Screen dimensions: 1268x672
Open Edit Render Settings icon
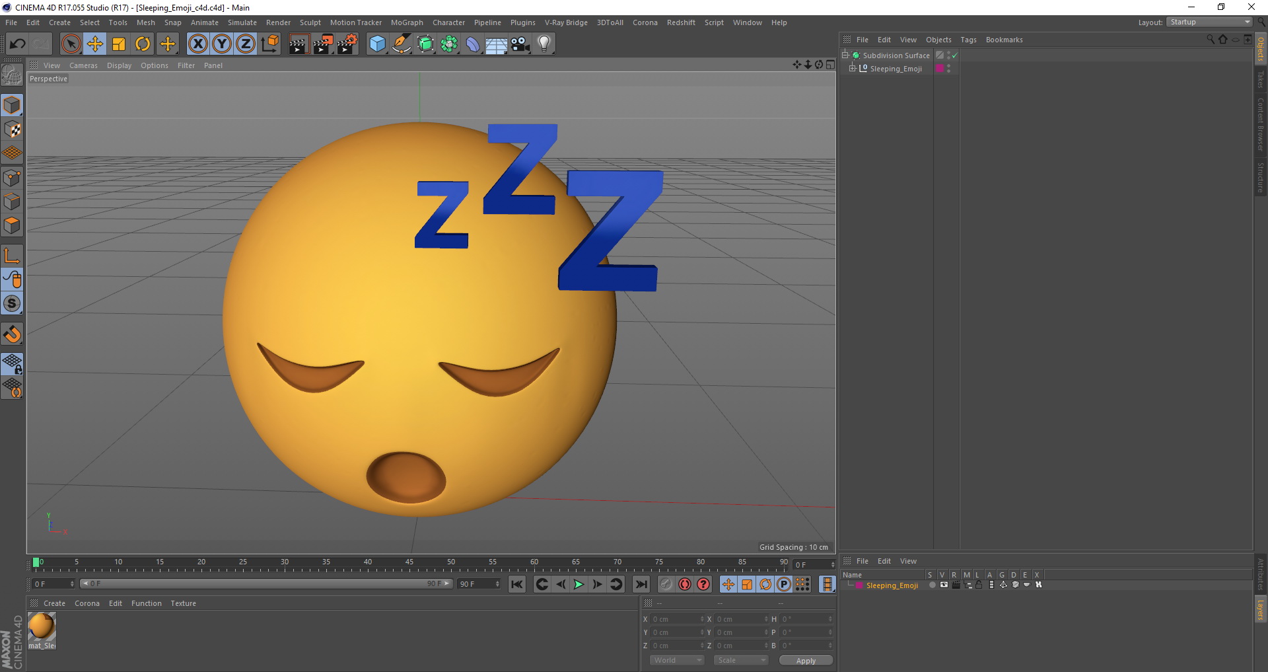[347, 44]
